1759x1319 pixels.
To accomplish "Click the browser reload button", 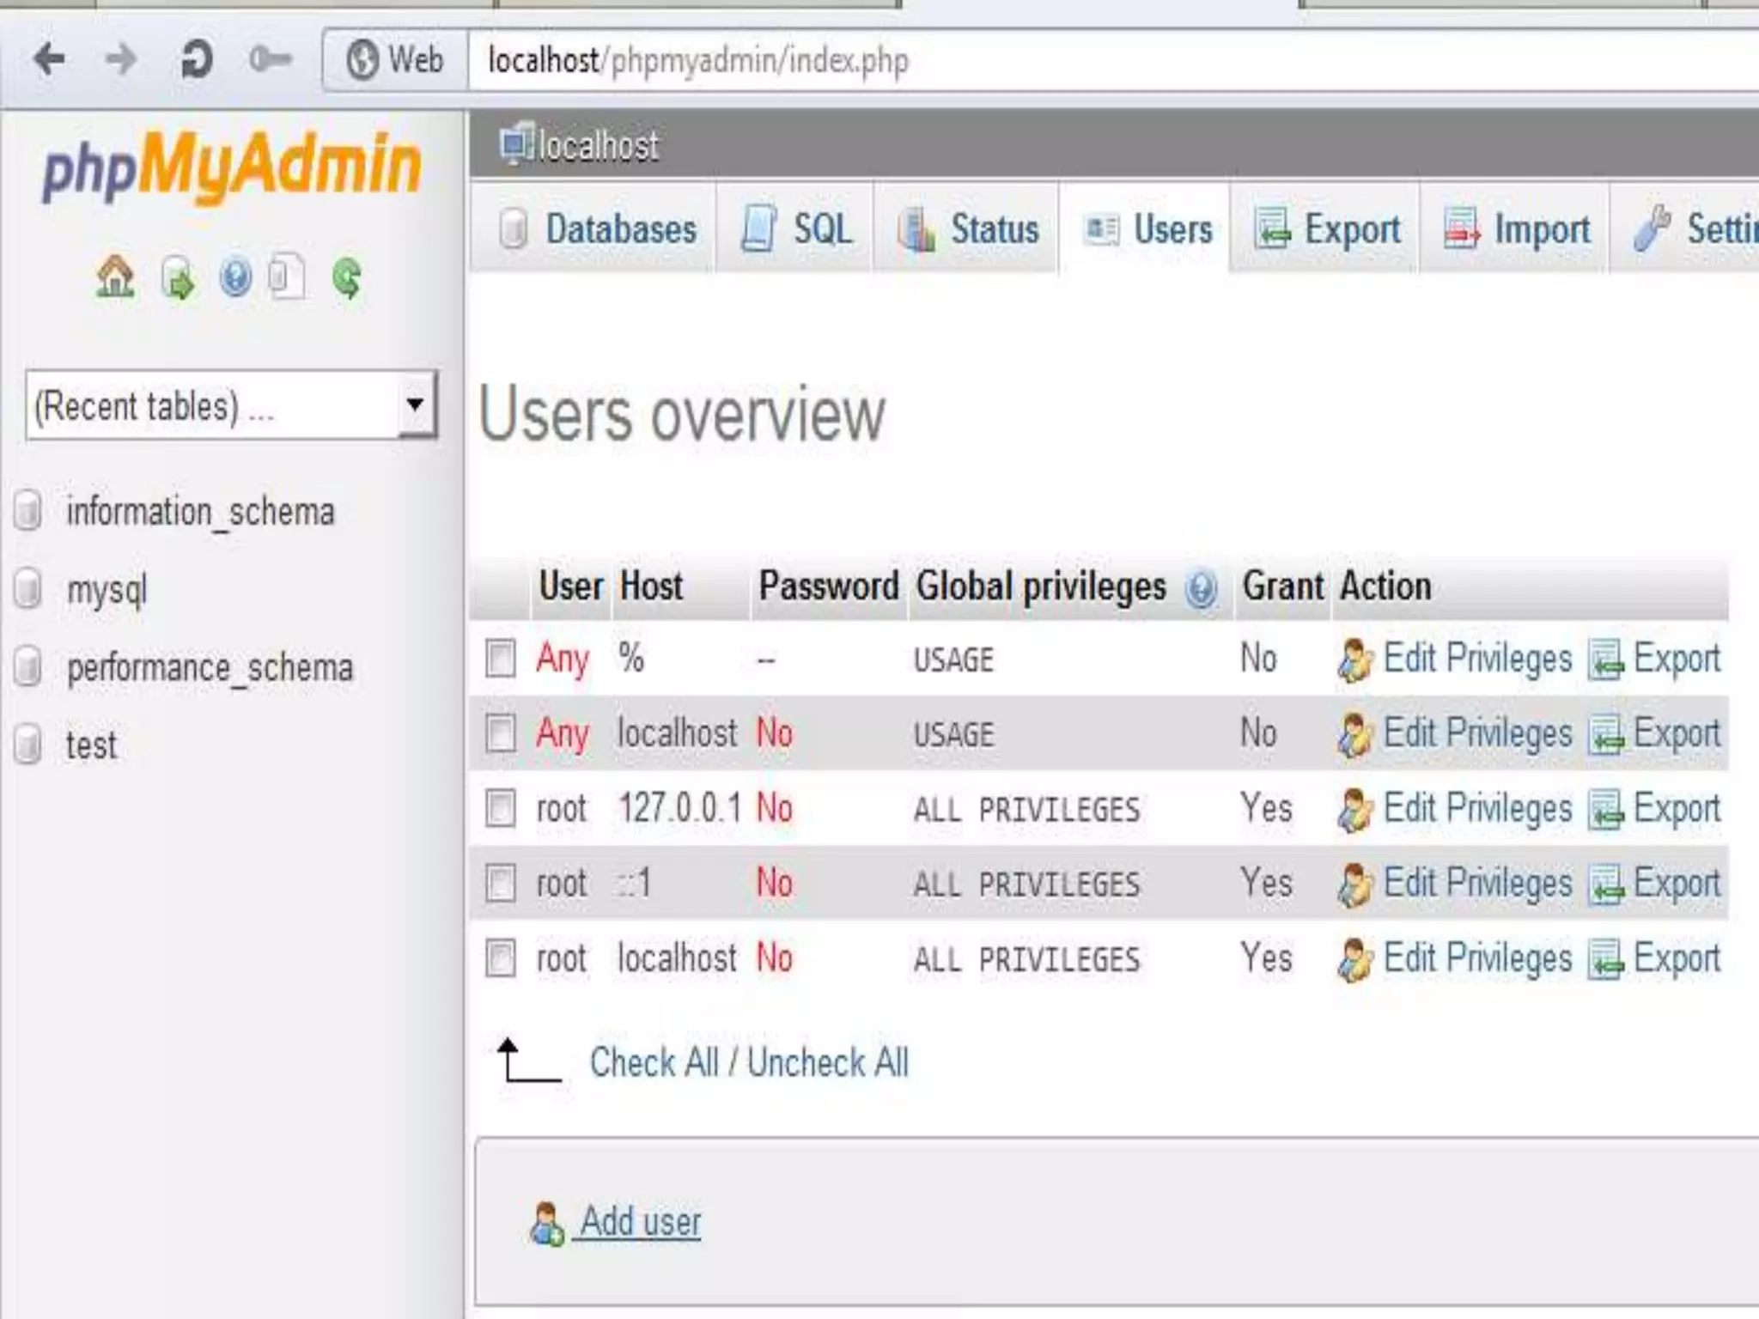I will pos(196,59).
